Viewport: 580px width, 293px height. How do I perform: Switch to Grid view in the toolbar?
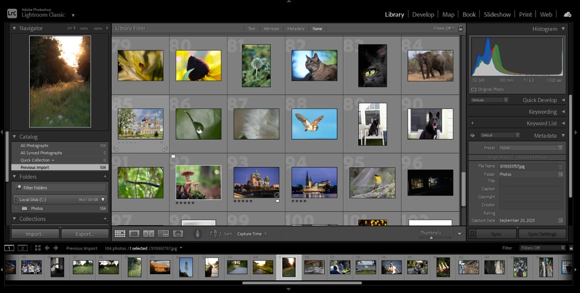[x=120, y=234]
